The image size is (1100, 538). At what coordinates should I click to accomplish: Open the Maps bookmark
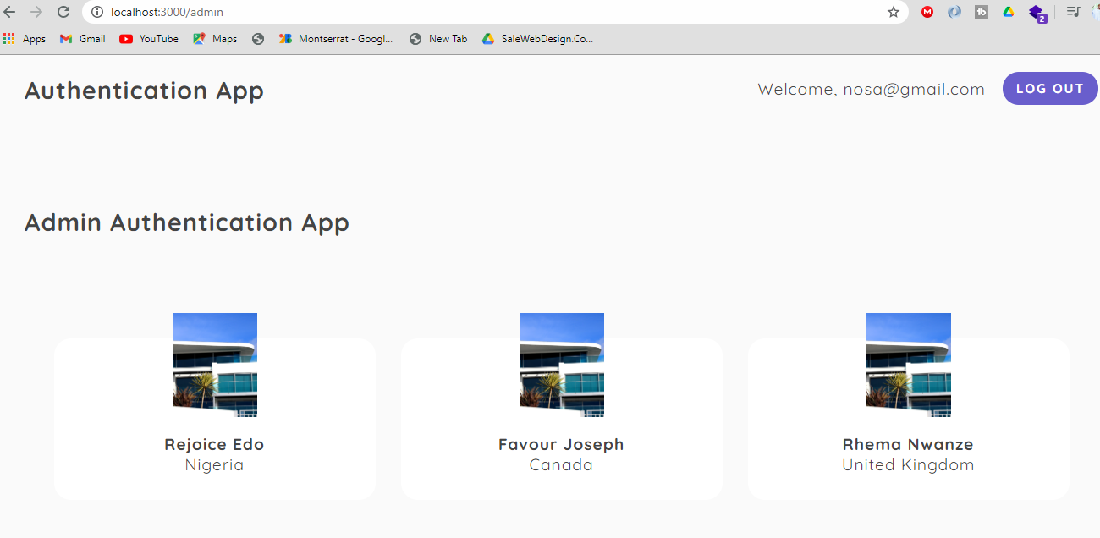click(215, 39)
